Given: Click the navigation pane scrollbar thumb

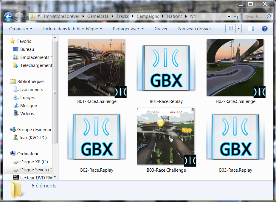Looking at the screenshot, I should pos(55,92).
